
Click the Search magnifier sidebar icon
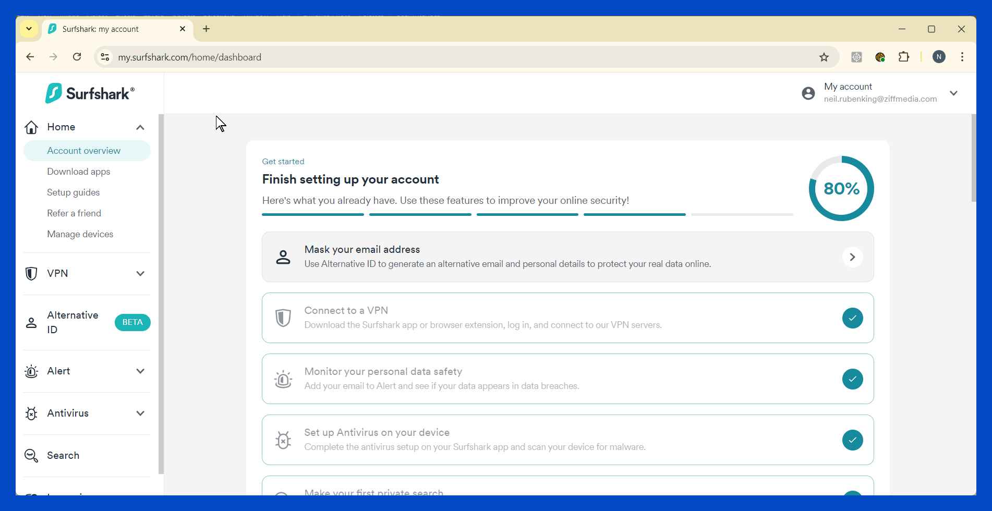pos(31,456)
